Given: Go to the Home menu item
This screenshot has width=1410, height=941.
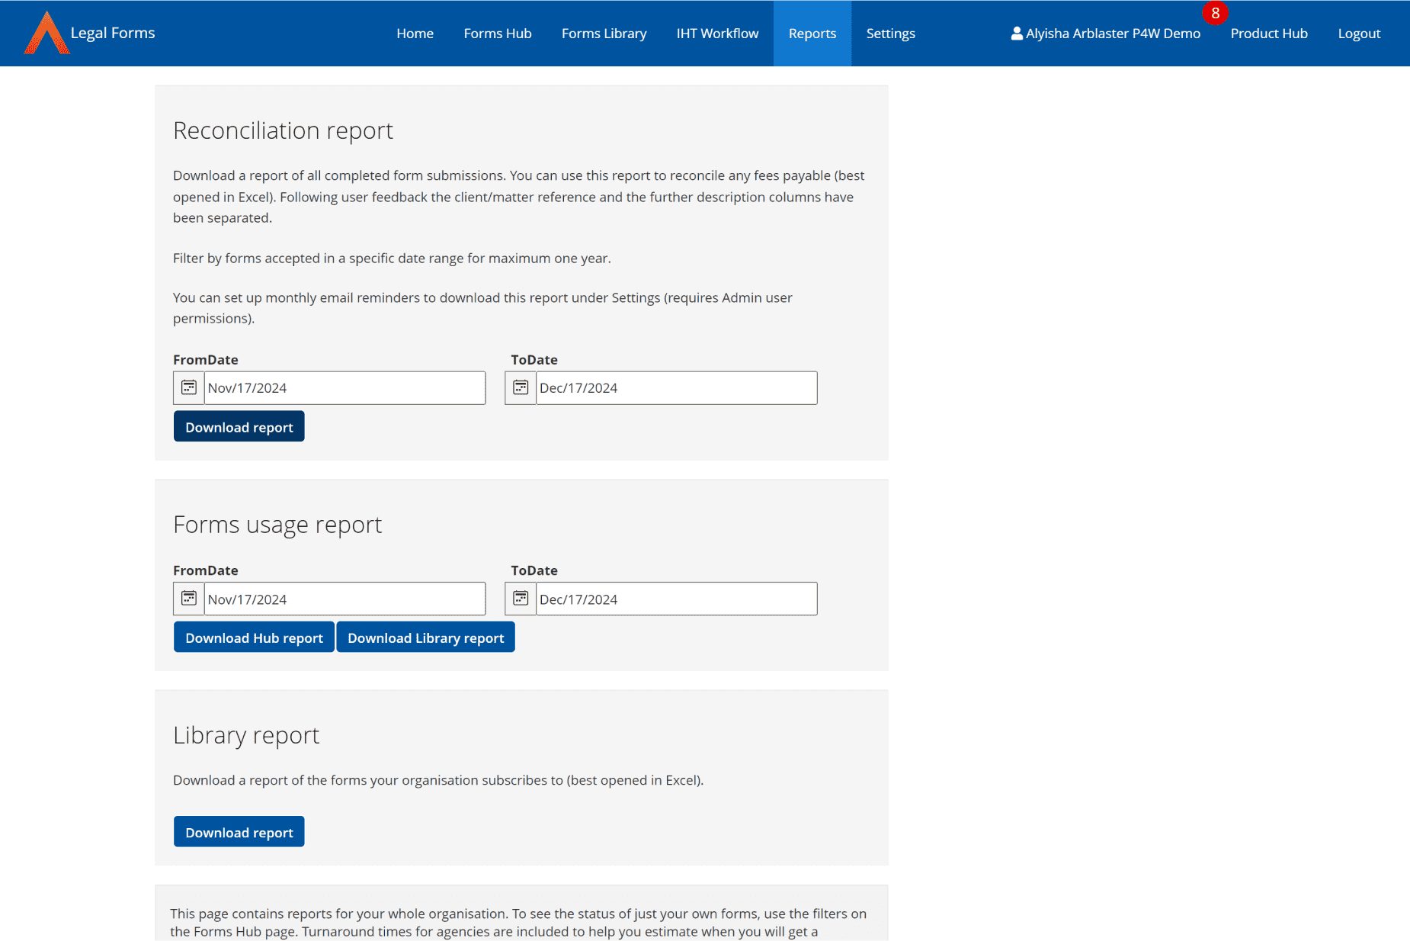Looking at the screenshot, I should 415,34.
